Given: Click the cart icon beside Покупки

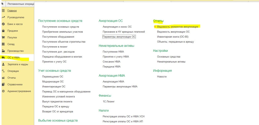Looking at the screenshot, I should pos(3,38).
